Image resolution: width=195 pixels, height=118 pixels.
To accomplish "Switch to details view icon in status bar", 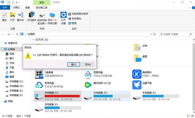I will (188, 116).
